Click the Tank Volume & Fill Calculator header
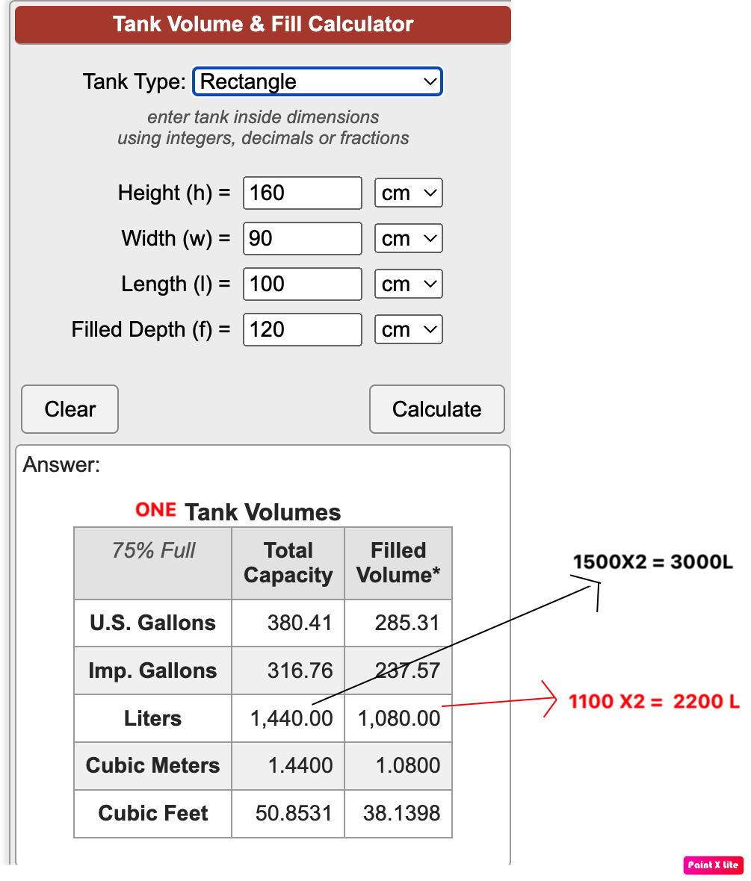This screenshot has width=751, height=881. click(263, 25)
